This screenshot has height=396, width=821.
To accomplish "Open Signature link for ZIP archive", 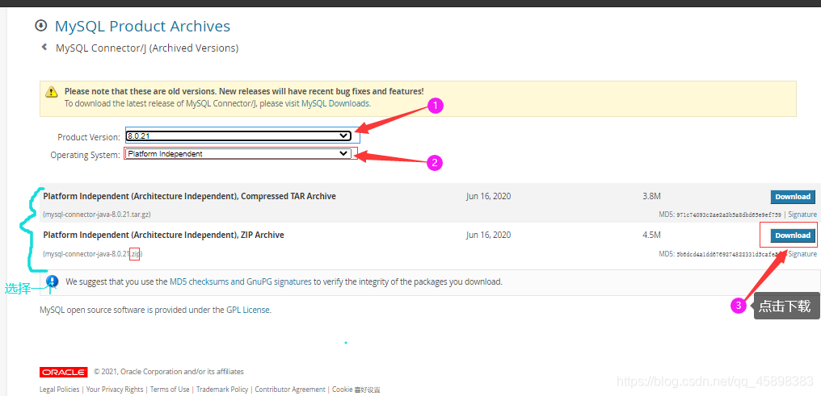I will (802, 254).
